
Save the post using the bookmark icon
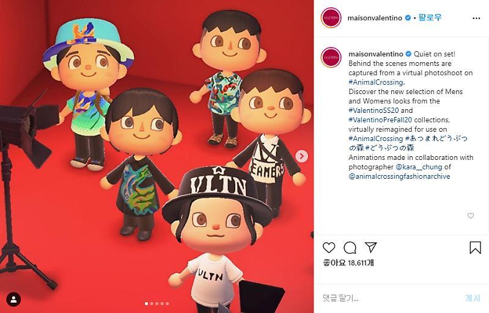(x=476, y=248)
